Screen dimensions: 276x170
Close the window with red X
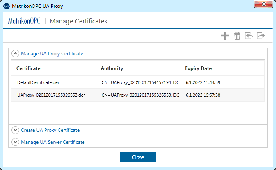point(263,5)
